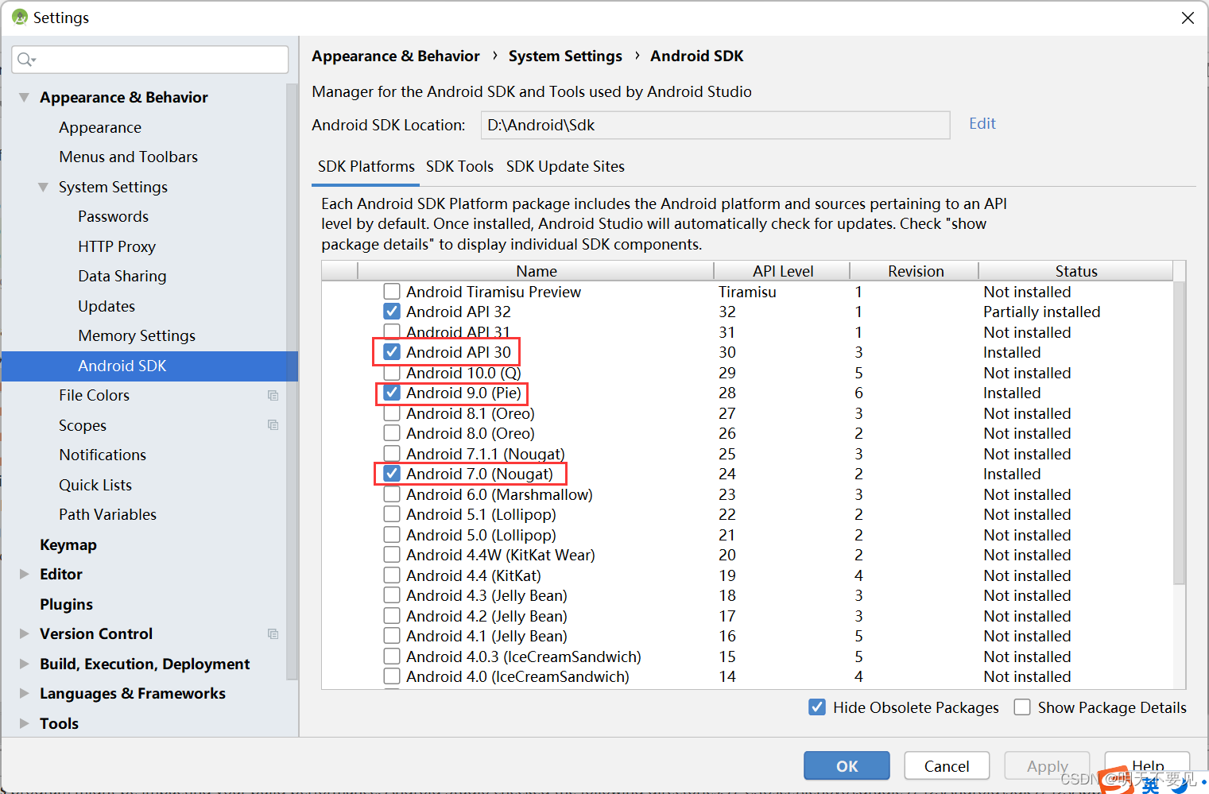Screen dimensions: 1209x794
Task: Click the project-level icon next to Scopes
Action: (273, 425)
